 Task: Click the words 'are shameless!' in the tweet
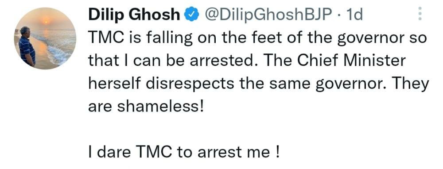146,107
